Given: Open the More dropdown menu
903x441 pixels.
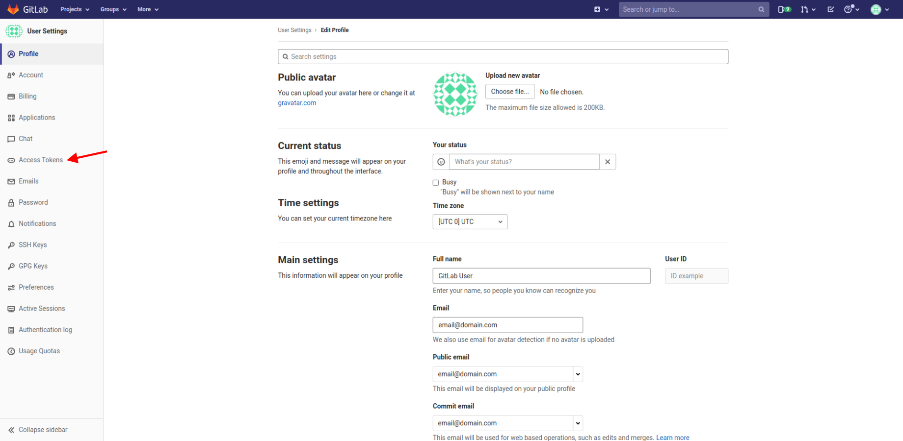Looking at the screenshot, I should [x=148, y=9].
